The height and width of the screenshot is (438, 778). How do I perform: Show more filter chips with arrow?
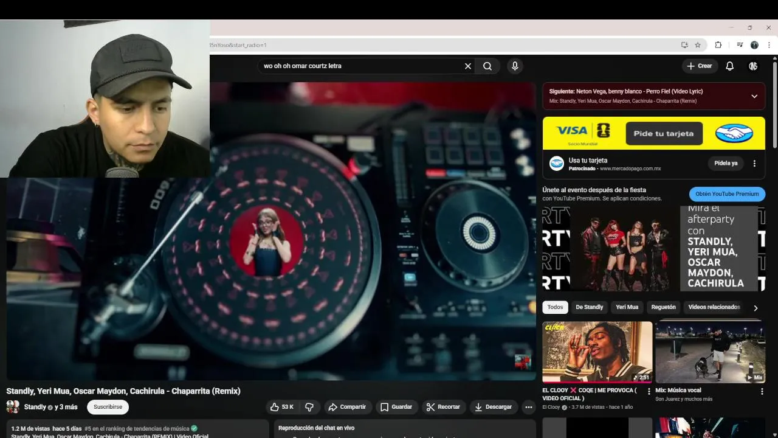pos(756,308)
